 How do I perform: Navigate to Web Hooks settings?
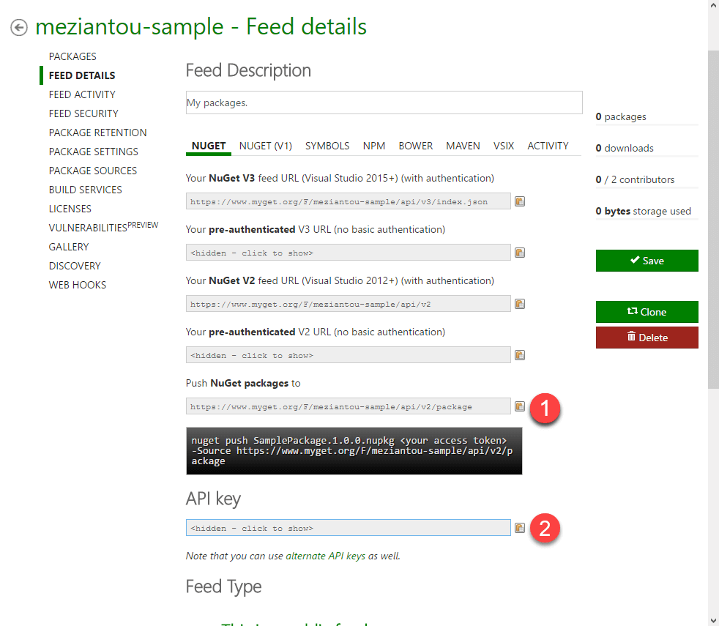[x=78, y=285]
